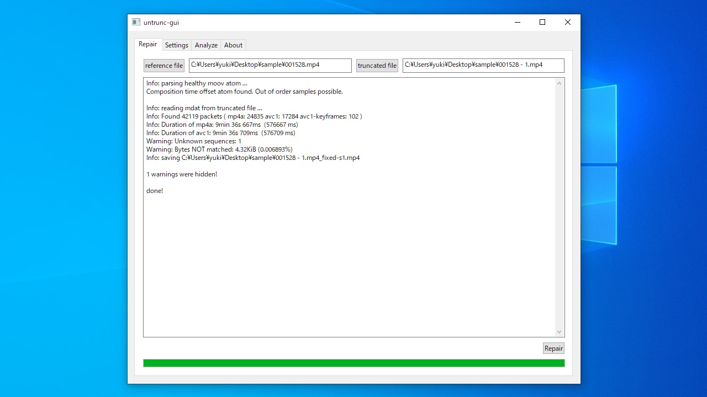Image resolution: width=707 pixels, height=397 pixels.
Task: Click the 'done!' line in log
Action: tap(155, 191)
